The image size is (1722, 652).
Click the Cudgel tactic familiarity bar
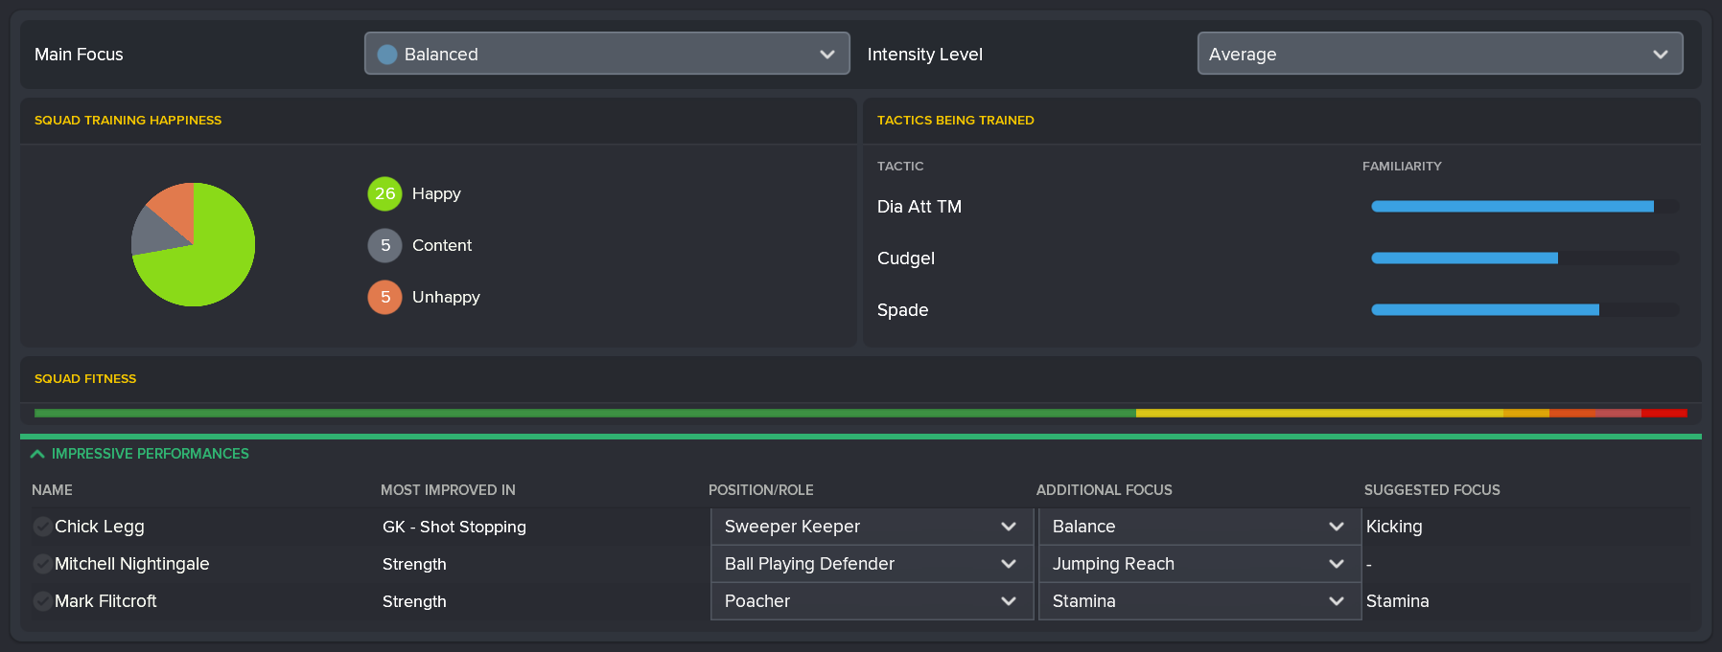(1524, 259)
